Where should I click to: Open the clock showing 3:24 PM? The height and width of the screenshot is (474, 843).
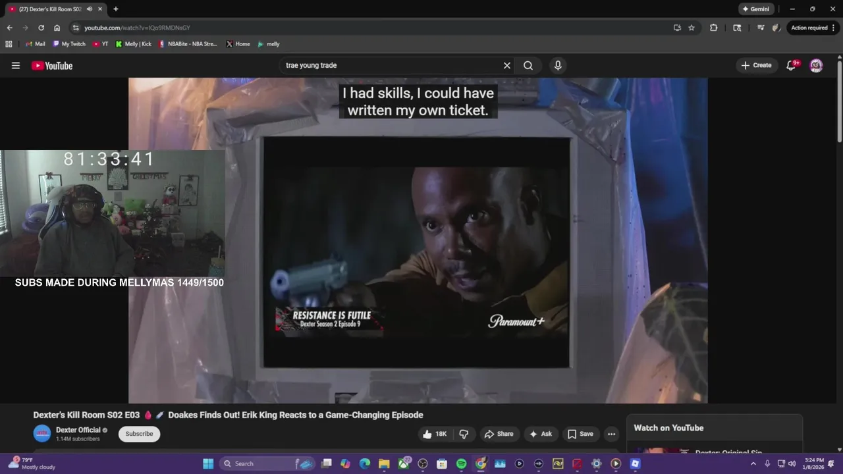click(814, 463)
